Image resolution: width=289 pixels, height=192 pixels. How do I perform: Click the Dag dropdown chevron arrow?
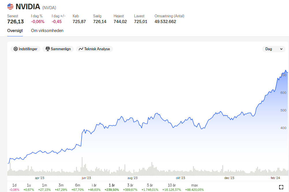281,49
